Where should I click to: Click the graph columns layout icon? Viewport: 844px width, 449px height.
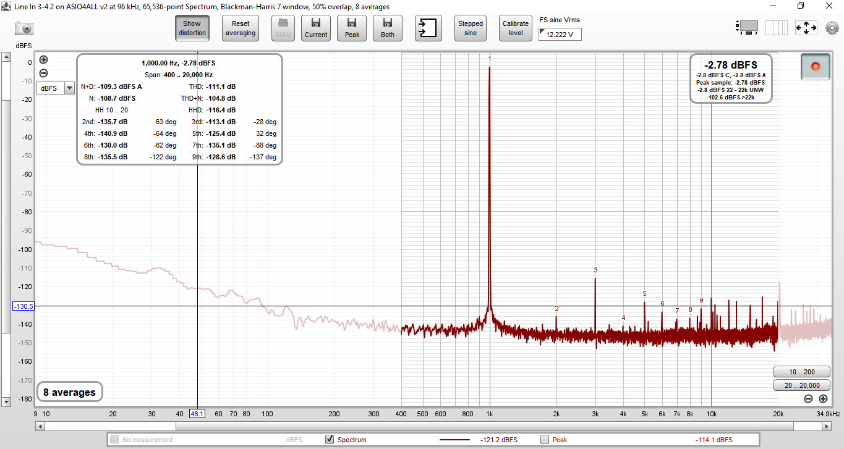[777, 28]
